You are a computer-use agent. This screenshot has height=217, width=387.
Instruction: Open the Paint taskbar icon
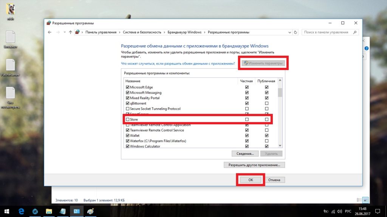coord(90,211)
